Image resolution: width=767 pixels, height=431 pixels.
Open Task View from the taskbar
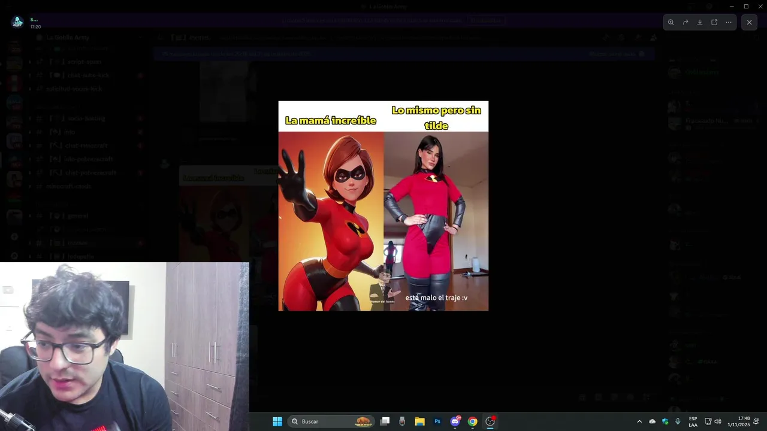385,421
